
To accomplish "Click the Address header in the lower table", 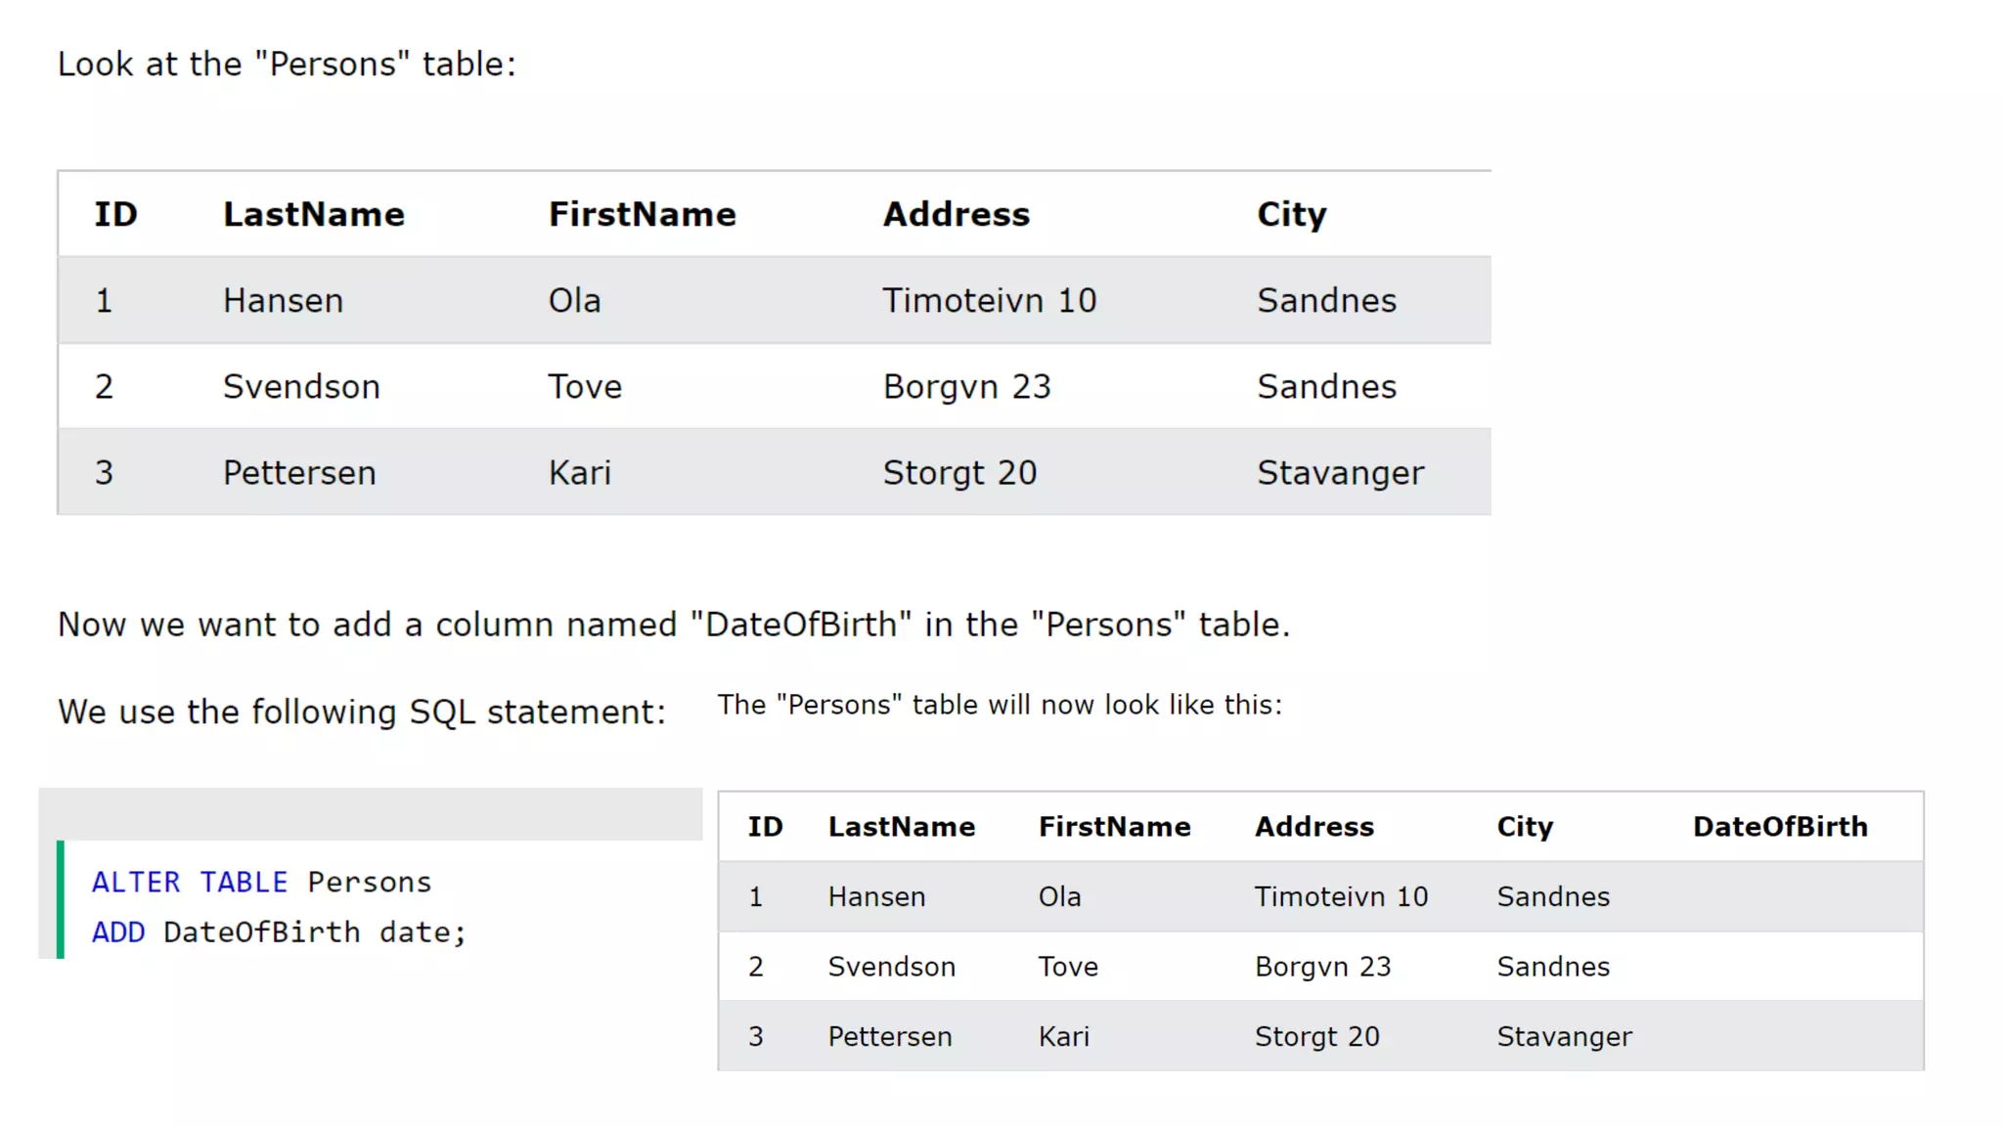I will (1313, 827).
